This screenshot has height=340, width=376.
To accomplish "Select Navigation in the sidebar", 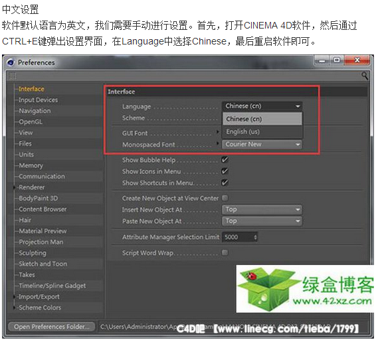I will tap(35, 111).
